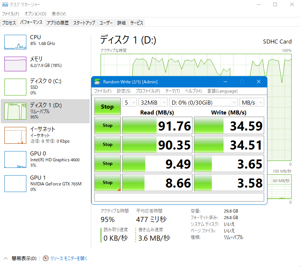Click the 3.6 MB/秒 write speed value
The width and height of the screenshot is (300, 267).
[x=154, y=238]
